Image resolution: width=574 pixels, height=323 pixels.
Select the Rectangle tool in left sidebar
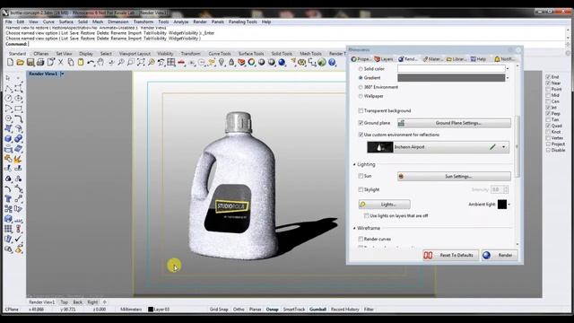point(18,109)
